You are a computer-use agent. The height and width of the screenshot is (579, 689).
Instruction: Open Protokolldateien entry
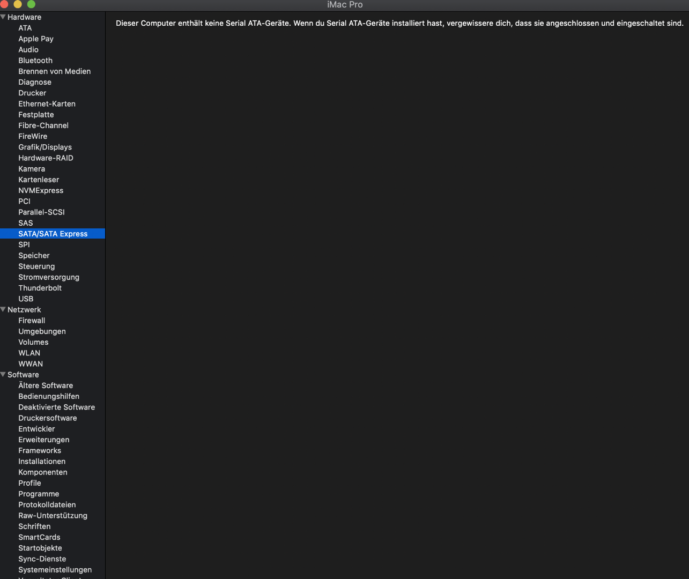47,504
